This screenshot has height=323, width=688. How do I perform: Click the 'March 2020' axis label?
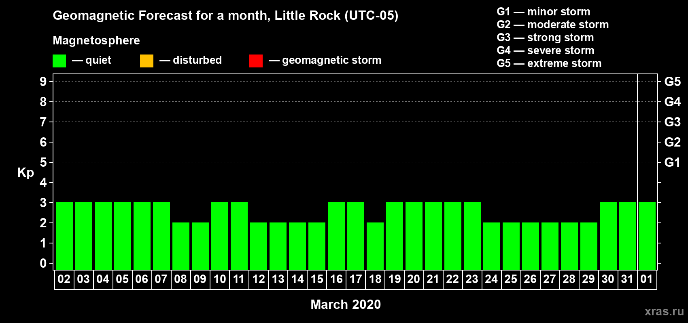346,304
